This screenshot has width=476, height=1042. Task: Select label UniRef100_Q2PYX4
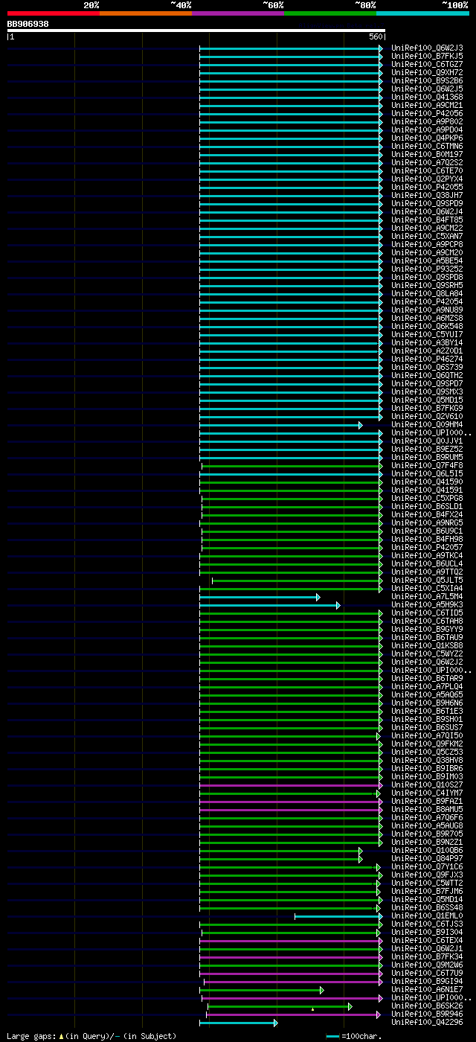pyautogui.click(x=427, y=179)
